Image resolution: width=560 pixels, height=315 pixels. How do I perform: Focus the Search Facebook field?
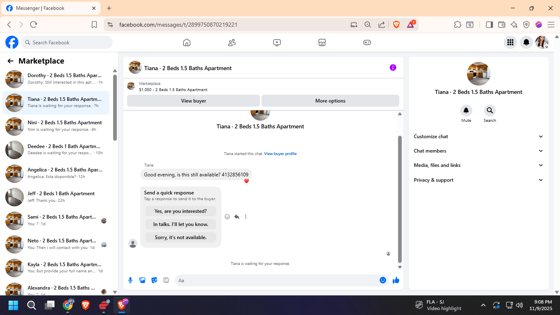click(67, 42)
